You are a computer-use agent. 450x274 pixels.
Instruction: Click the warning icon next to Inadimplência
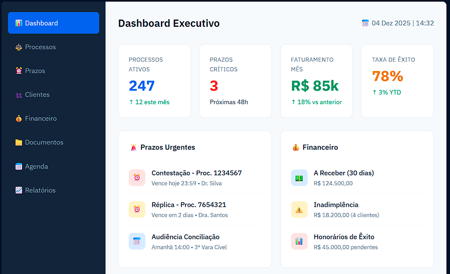[299, 210]
